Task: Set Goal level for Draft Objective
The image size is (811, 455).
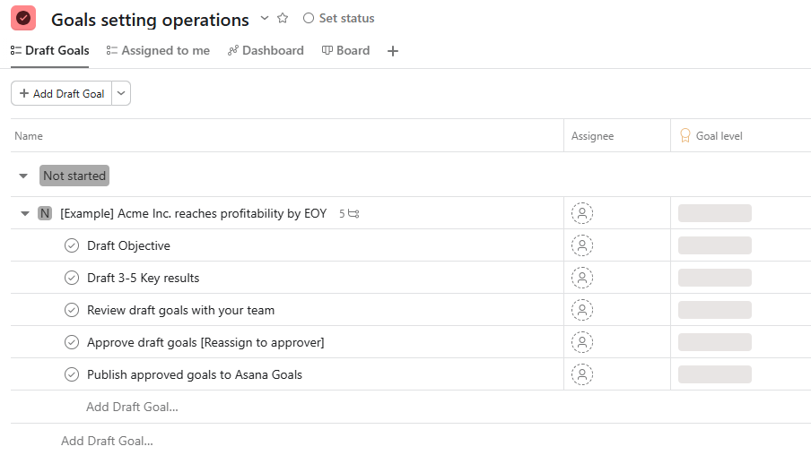Action: 715,245
